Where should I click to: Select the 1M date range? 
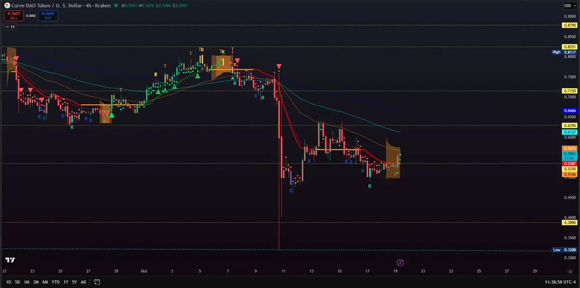27,282
